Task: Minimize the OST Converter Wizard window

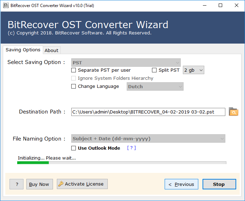Action: (205, 6)
